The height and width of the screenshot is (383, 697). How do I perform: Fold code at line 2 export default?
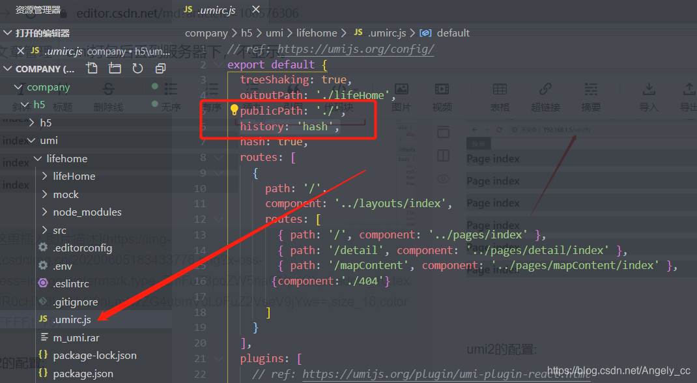pyautogui.click(x=218, y=65)
